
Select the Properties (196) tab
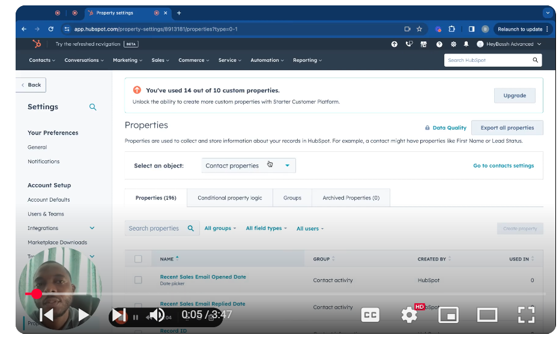pos(156,198)
